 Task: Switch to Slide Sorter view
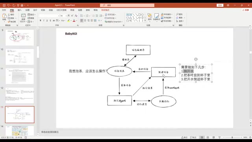pos(208,137)
